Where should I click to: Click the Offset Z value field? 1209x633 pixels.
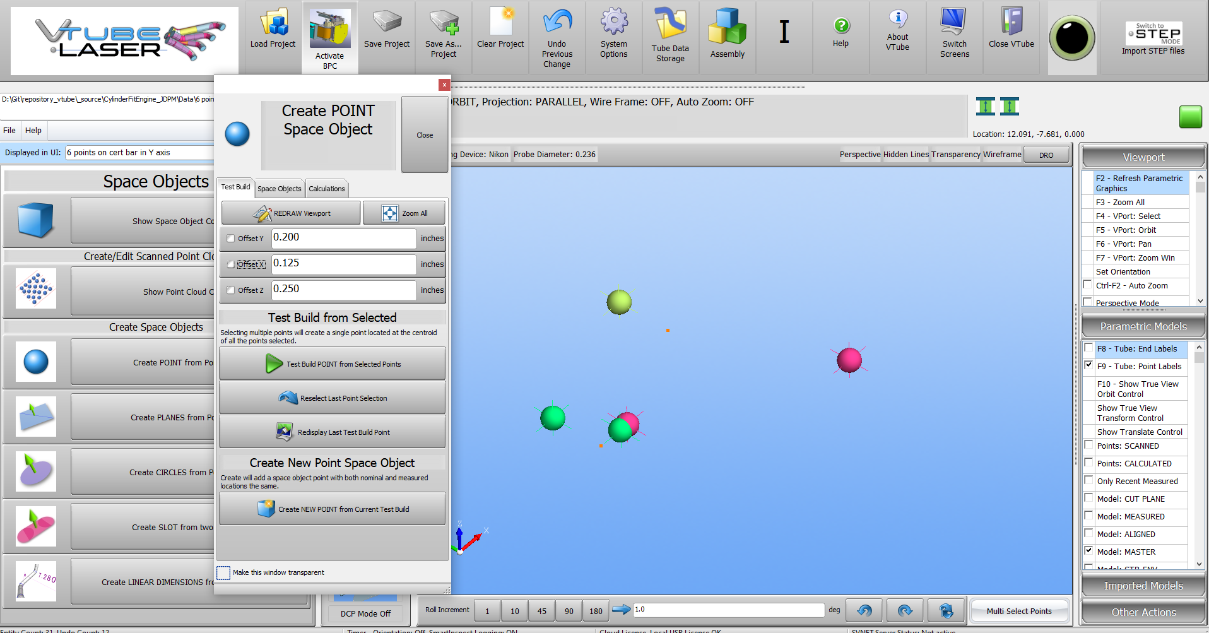click(343, 290)
